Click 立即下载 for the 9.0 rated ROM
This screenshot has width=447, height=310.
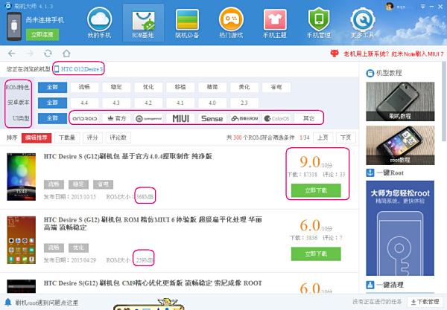coord(316,190)
